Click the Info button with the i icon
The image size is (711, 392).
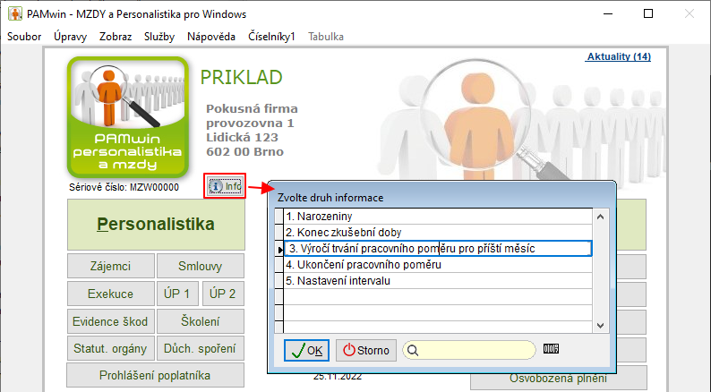tap(225, 186)
